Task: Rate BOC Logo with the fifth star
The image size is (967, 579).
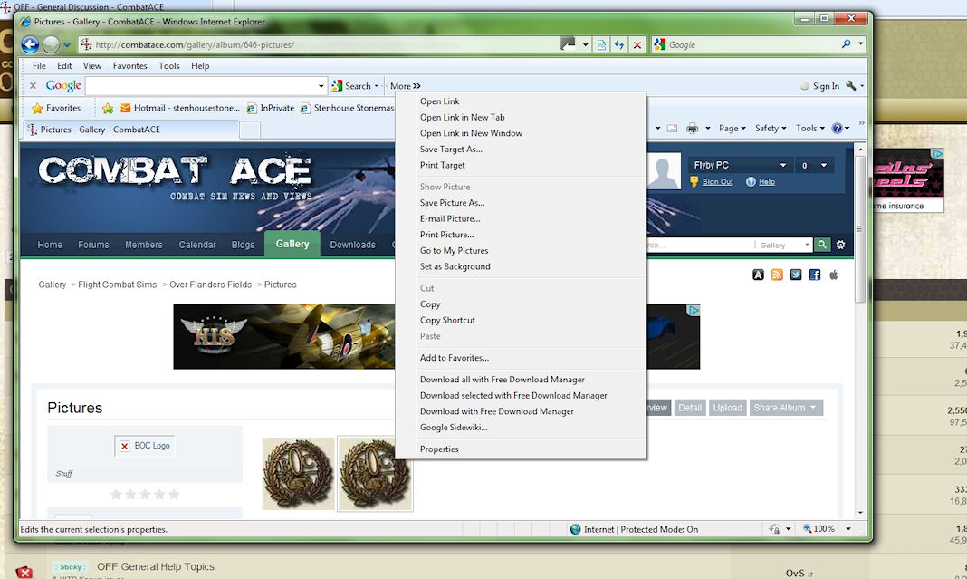Action: click(x=174, y=495)
